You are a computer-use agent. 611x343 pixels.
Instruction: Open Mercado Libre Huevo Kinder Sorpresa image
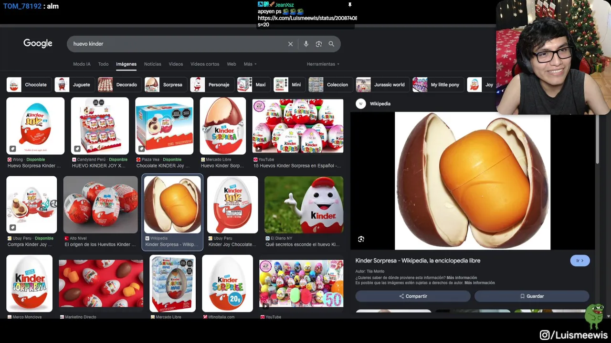(223, 126)
